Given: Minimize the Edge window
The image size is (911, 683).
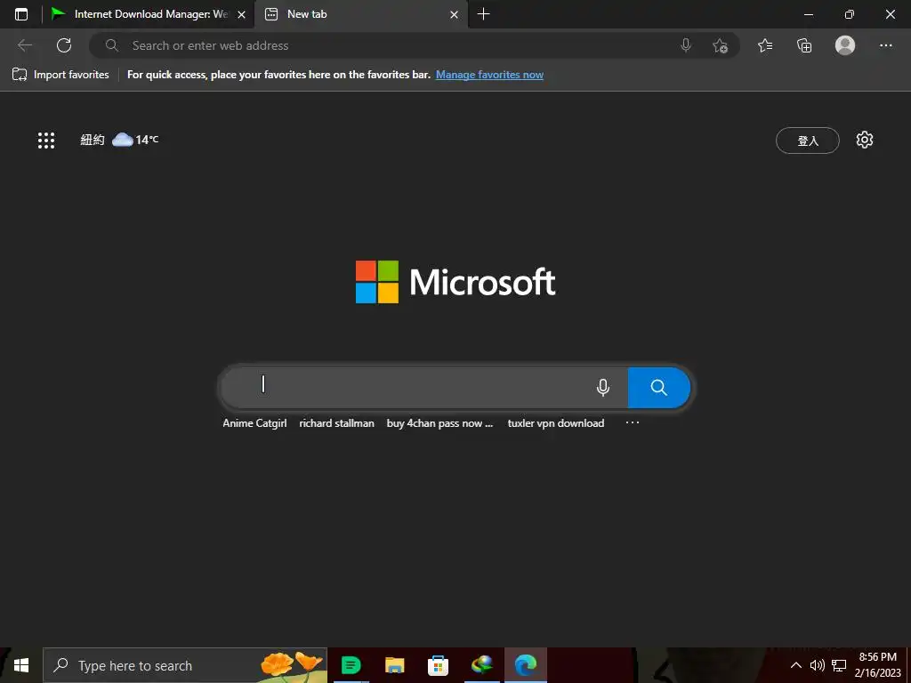Looking at the screenshot, I should click(808, 14).
